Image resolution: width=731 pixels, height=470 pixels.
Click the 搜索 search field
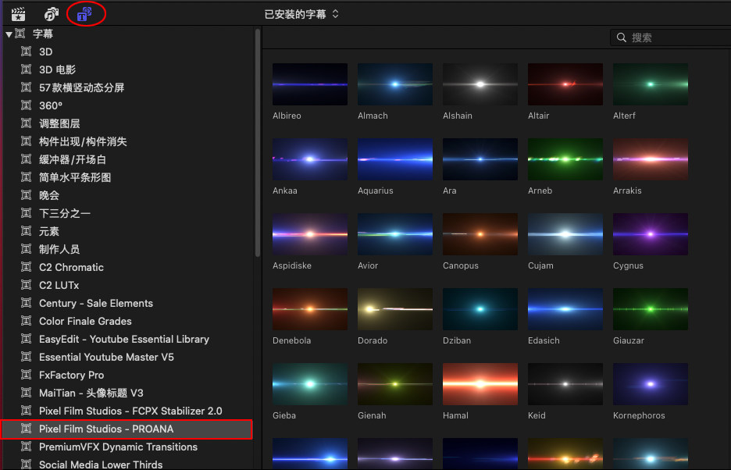coord(670,37)
